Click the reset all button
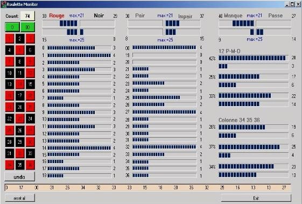The image size is (302, 204). click(19, 198)
